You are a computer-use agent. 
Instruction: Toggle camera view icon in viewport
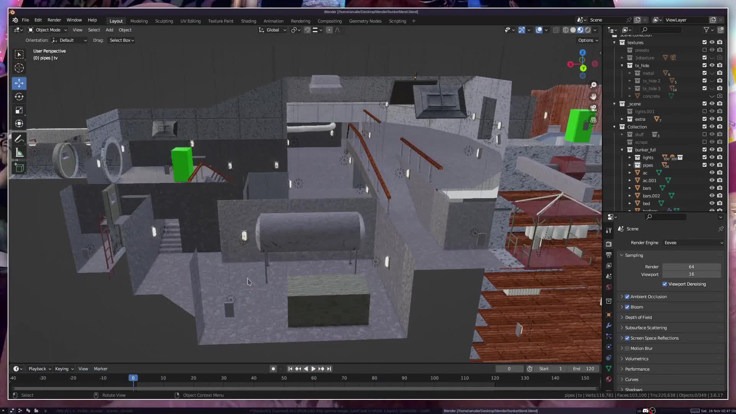click(x=593, y=108)
